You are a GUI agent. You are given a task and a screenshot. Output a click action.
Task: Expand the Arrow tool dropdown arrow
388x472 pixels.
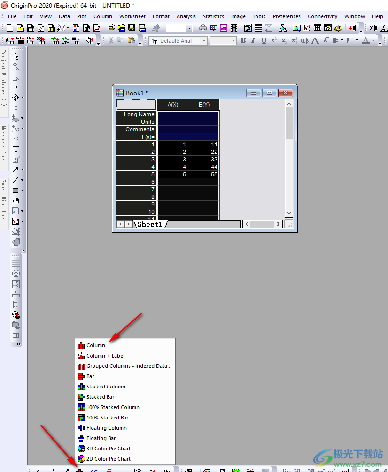(x=22, y=170)
